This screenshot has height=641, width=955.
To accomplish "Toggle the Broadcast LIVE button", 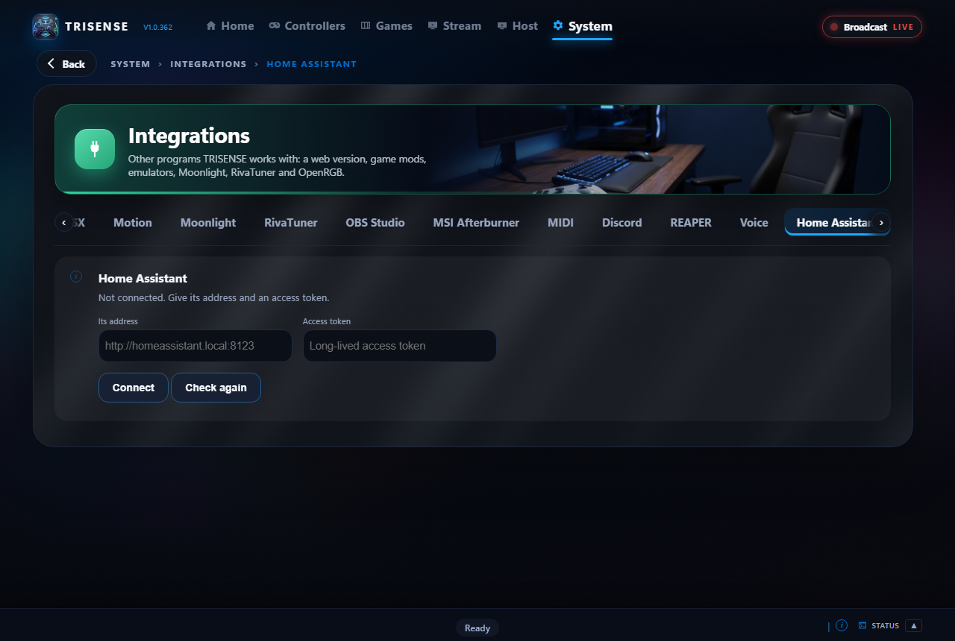I will [872, 27].
